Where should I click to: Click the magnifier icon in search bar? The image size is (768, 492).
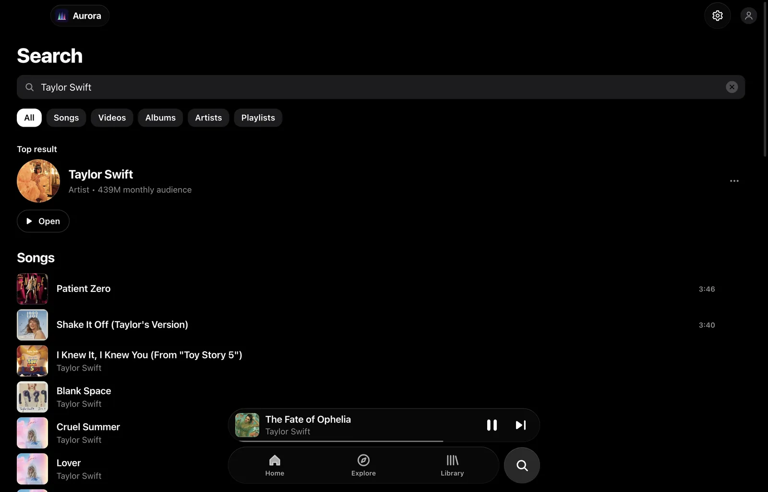coord(30,87)
